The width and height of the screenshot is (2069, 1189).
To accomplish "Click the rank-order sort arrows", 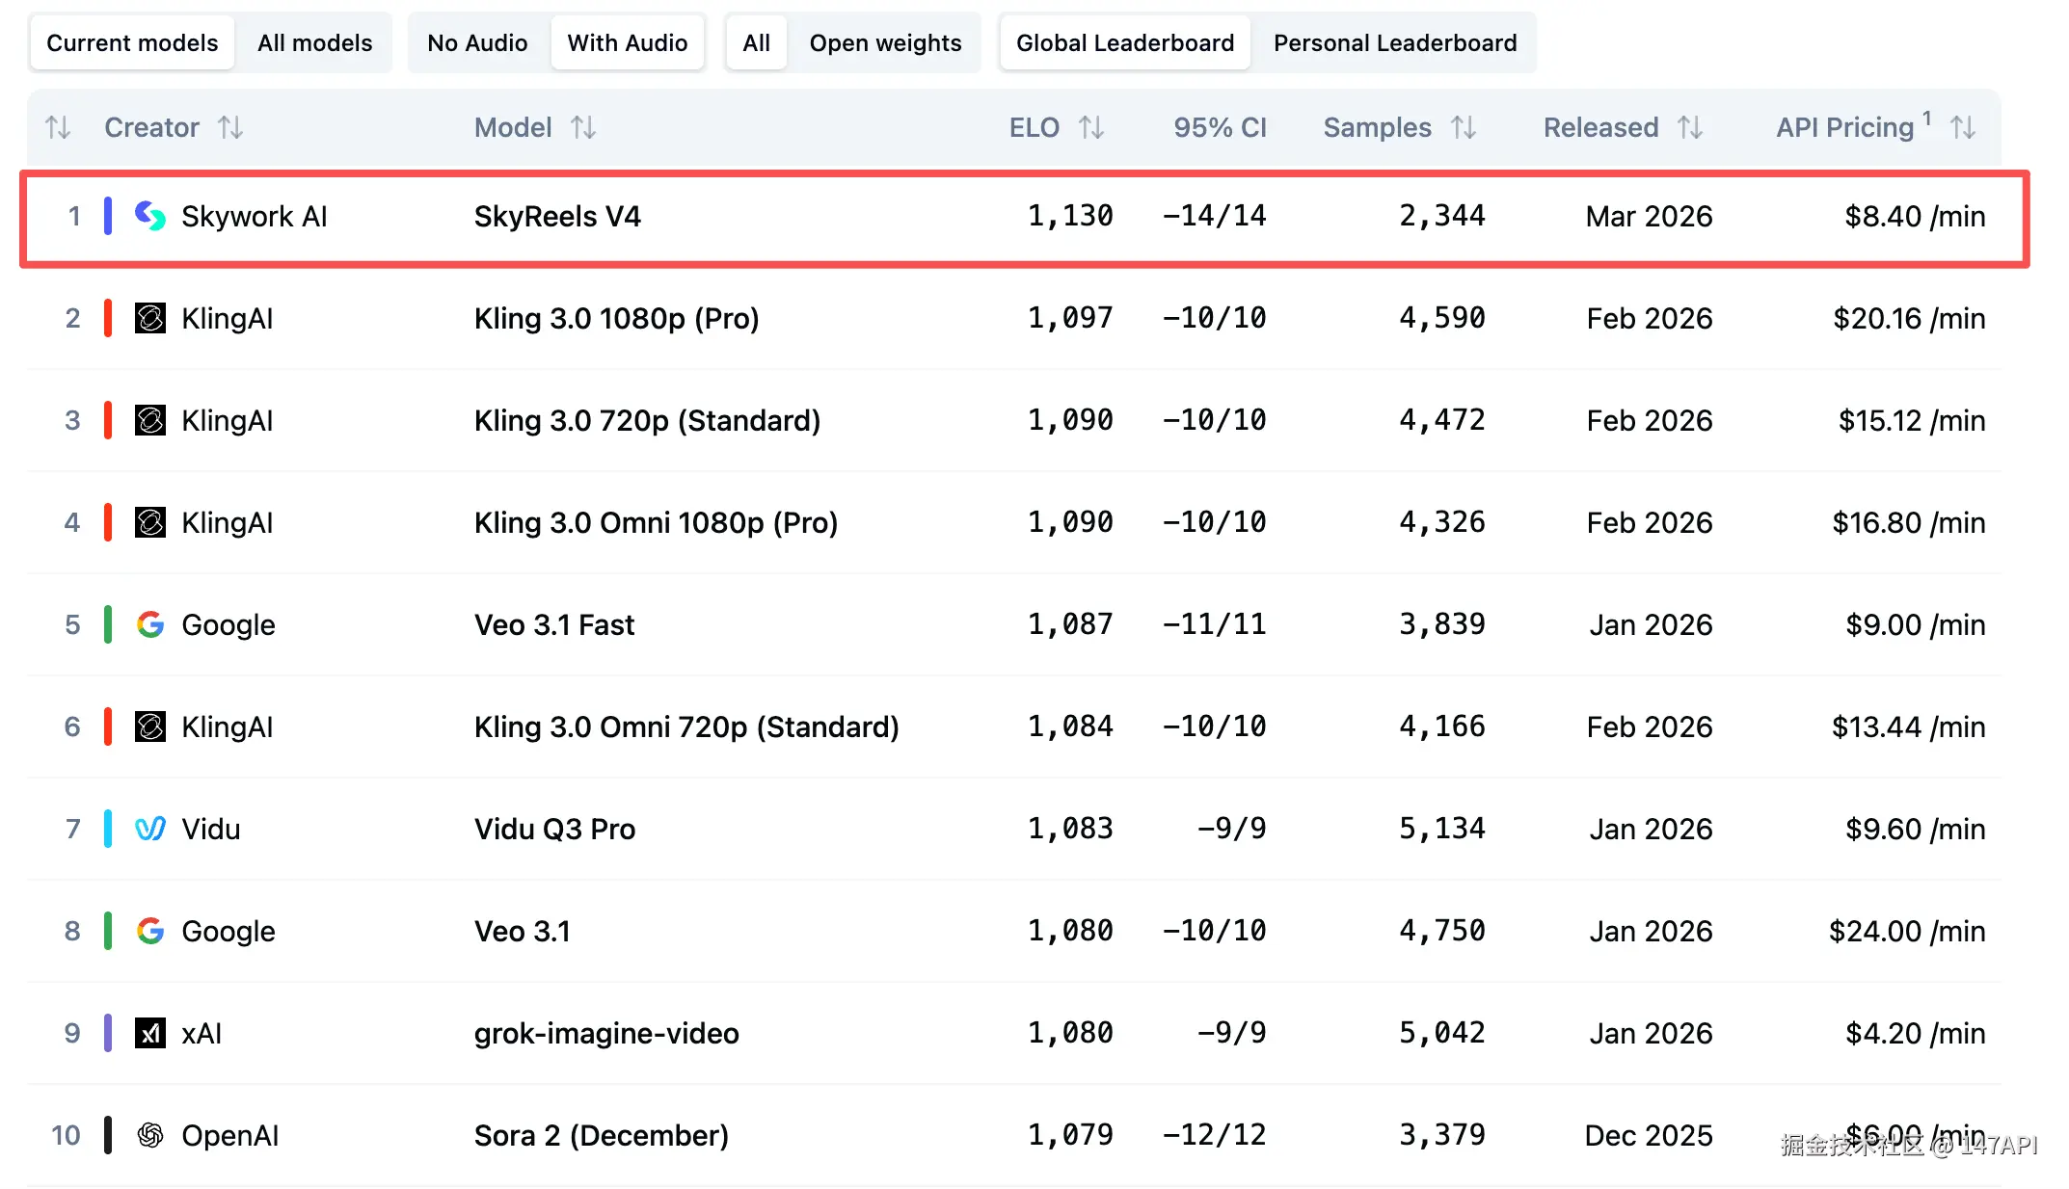I will [58, 127].
